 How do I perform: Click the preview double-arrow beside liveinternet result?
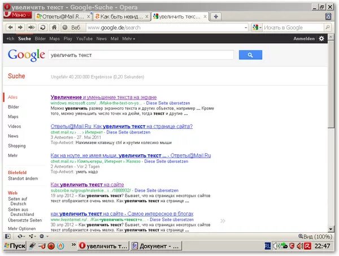[x=223, y=221]
